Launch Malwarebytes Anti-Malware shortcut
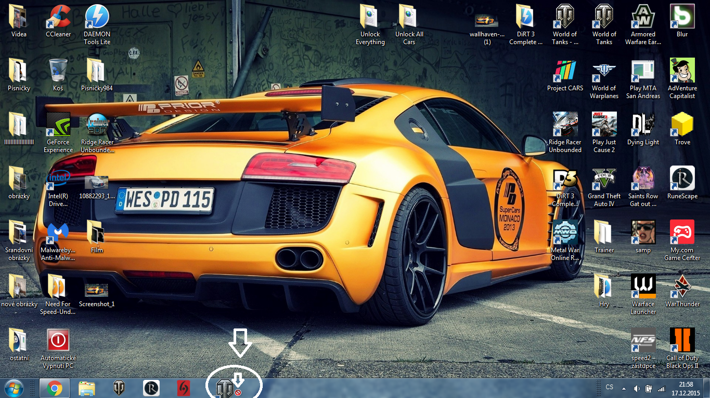The height and width of the screenshot is (398, 710). (x=58, y=234)
